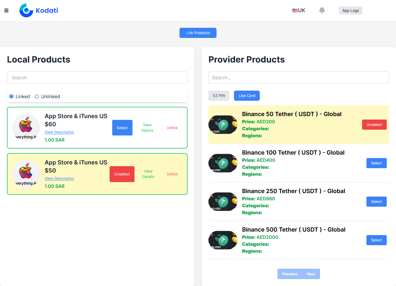Click the Binance 250 Tether thumbnail
The width and height of the screenshot is (396, 286).
tap(223, 202)
